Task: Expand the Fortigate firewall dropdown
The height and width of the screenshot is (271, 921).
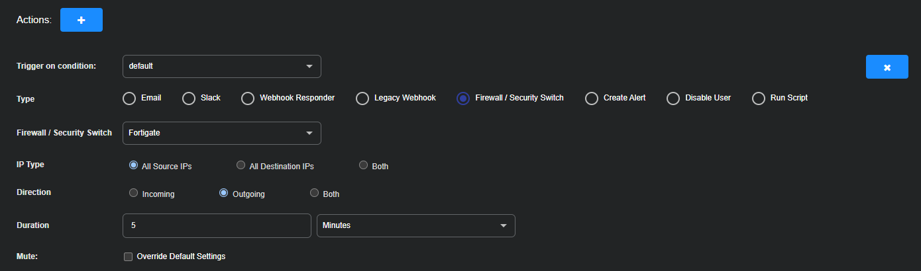Action: coord(221,133)
